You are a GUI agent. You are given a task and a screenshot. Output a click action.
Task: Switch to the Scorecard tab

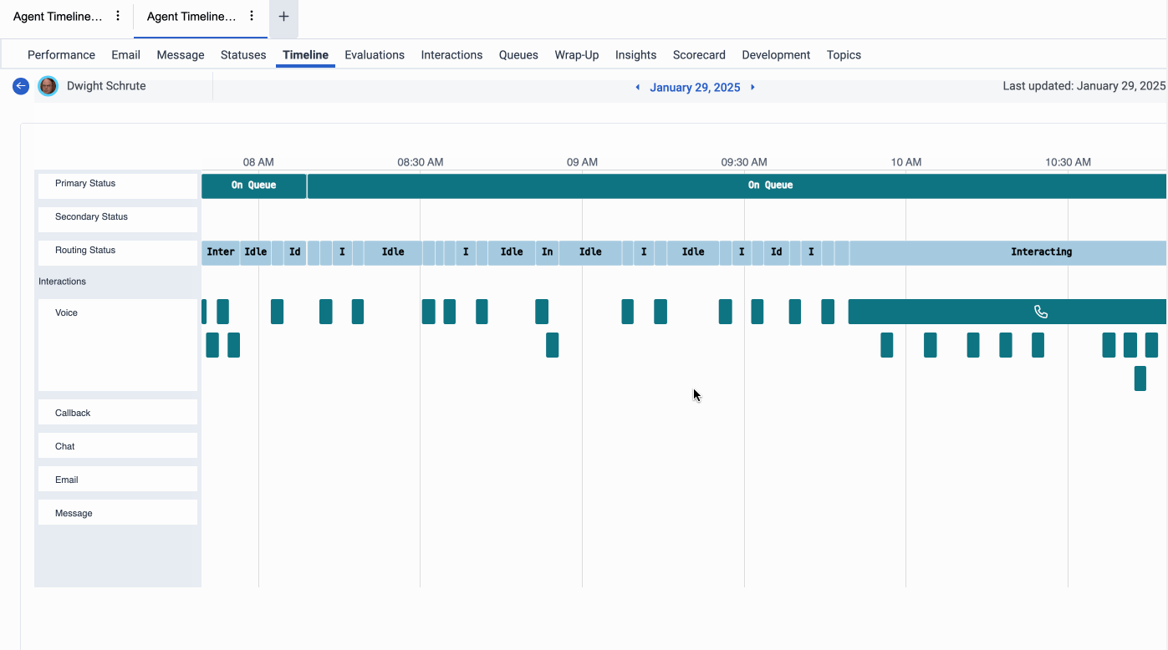click(699, 55)
